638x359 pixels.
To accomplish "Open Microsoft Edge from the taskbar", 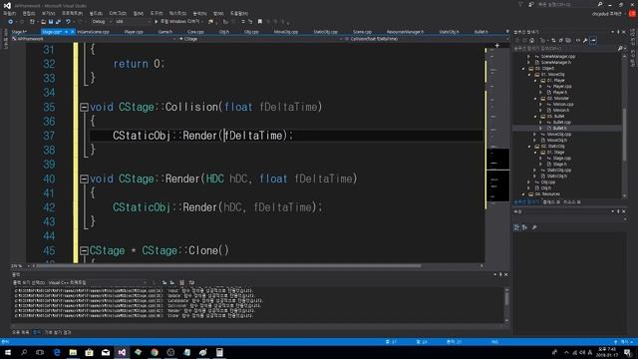I will [57, 352].
